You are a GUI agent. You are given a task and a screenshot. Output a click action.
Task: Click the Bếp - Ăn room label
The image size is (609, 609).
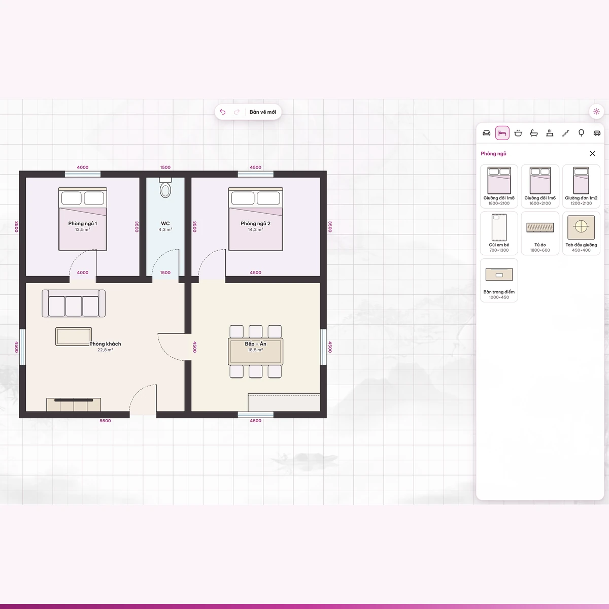[255, 344]
